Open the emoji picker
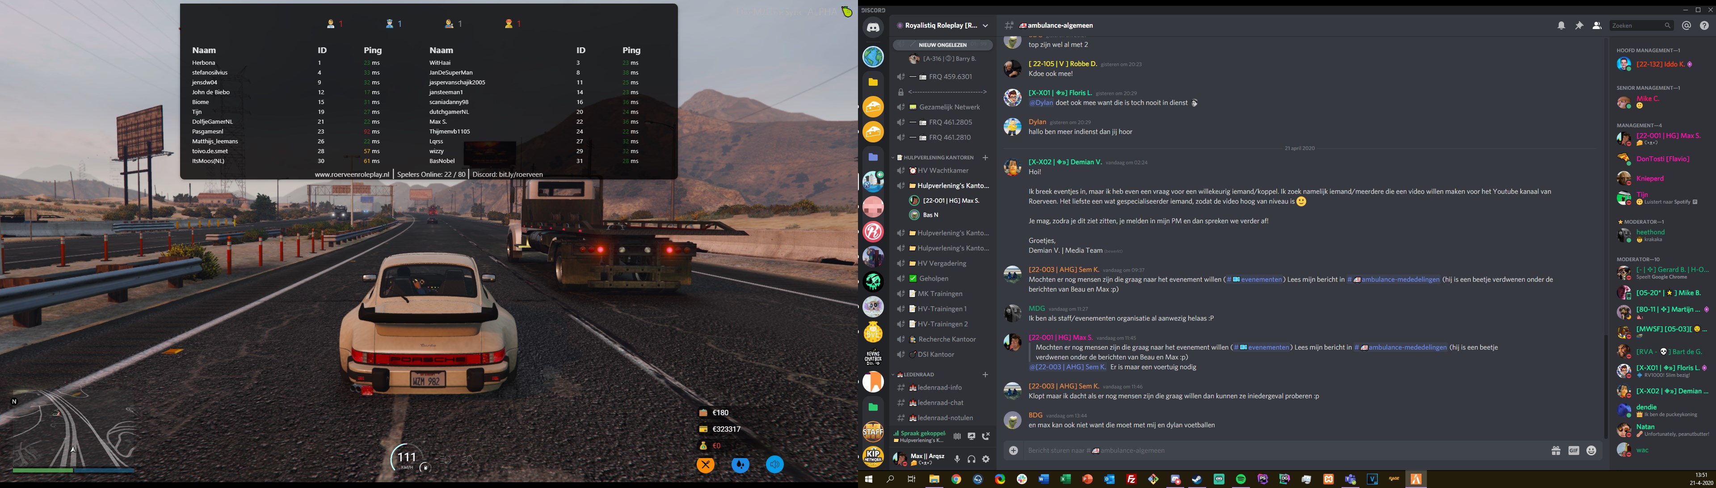Screen dimensions: 1716x488 (x=1591, y=450)
